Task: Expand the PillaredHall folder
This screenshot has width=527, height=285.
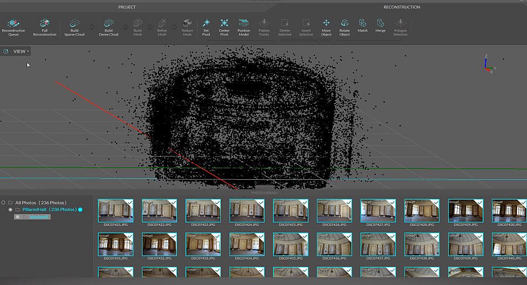Action: tap(17, 210)
